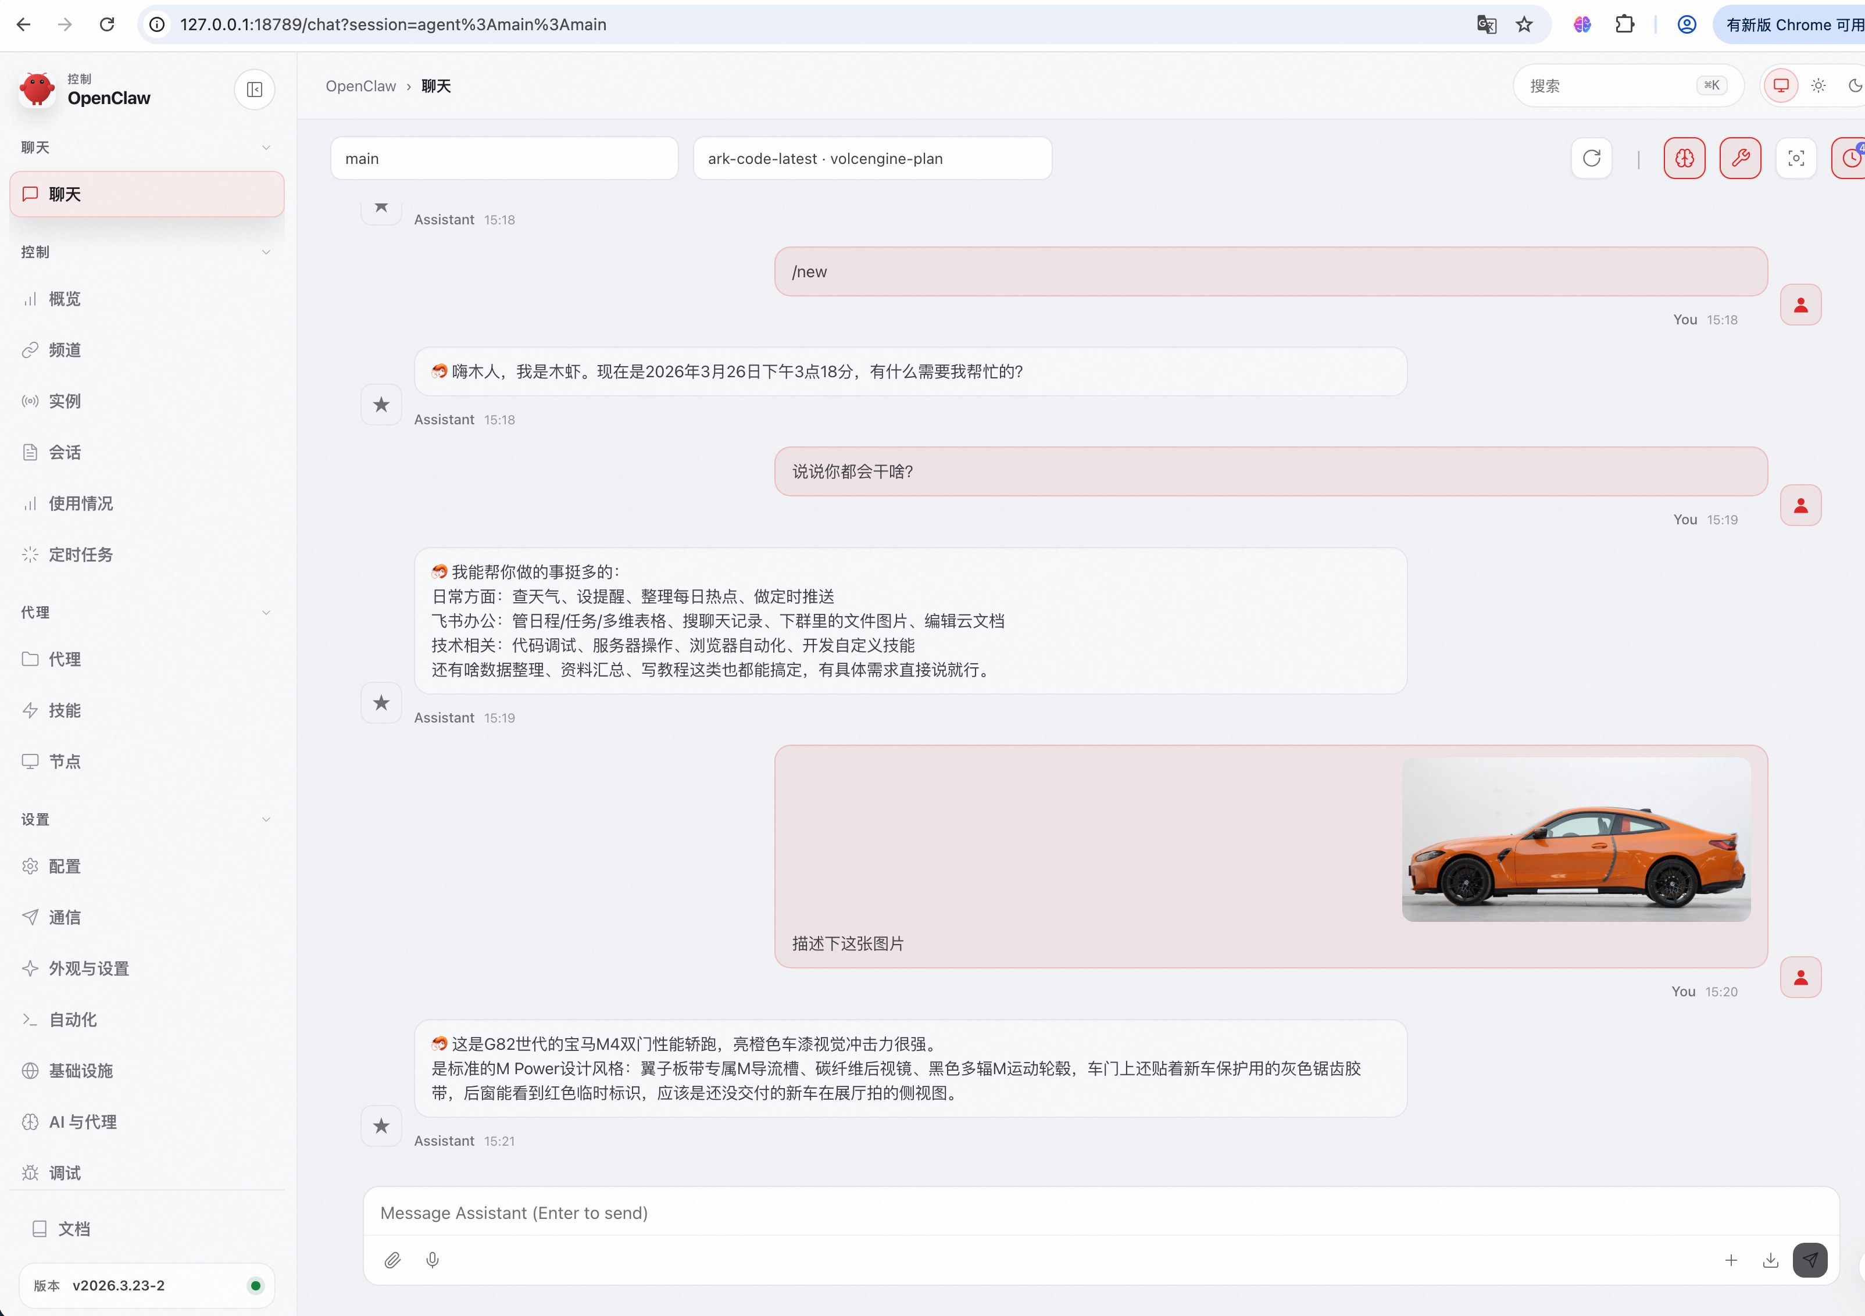Go back with browser back arrow
Screen dimensions: 1865x1316
pos(24,24)
